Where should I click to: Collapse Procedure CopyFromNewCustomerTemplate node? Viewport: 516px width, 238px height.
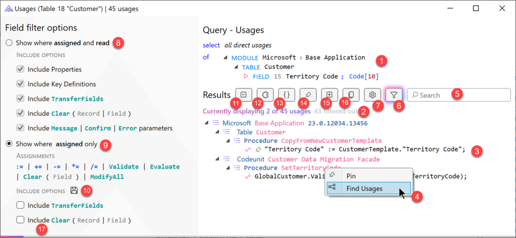[x=228, y=141]
